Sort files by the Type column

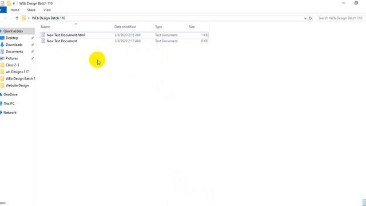click(x=158, y=27)
